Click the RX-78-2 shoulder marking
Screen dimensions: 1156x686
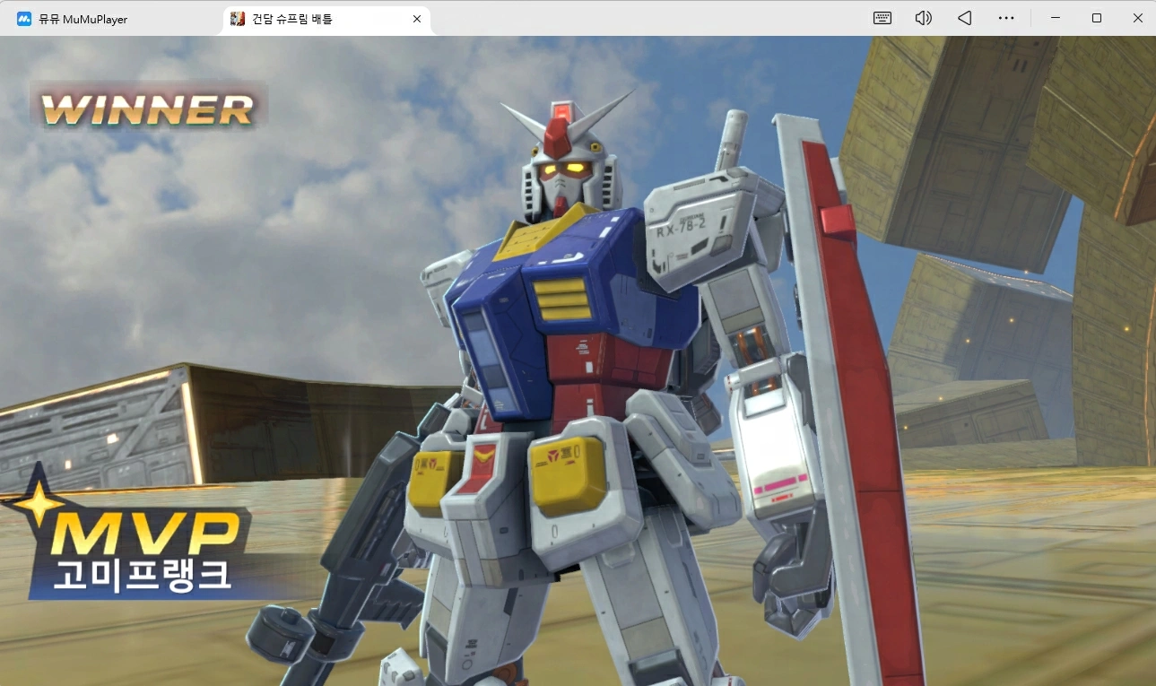pyautogui.click(x=681, y=230)
